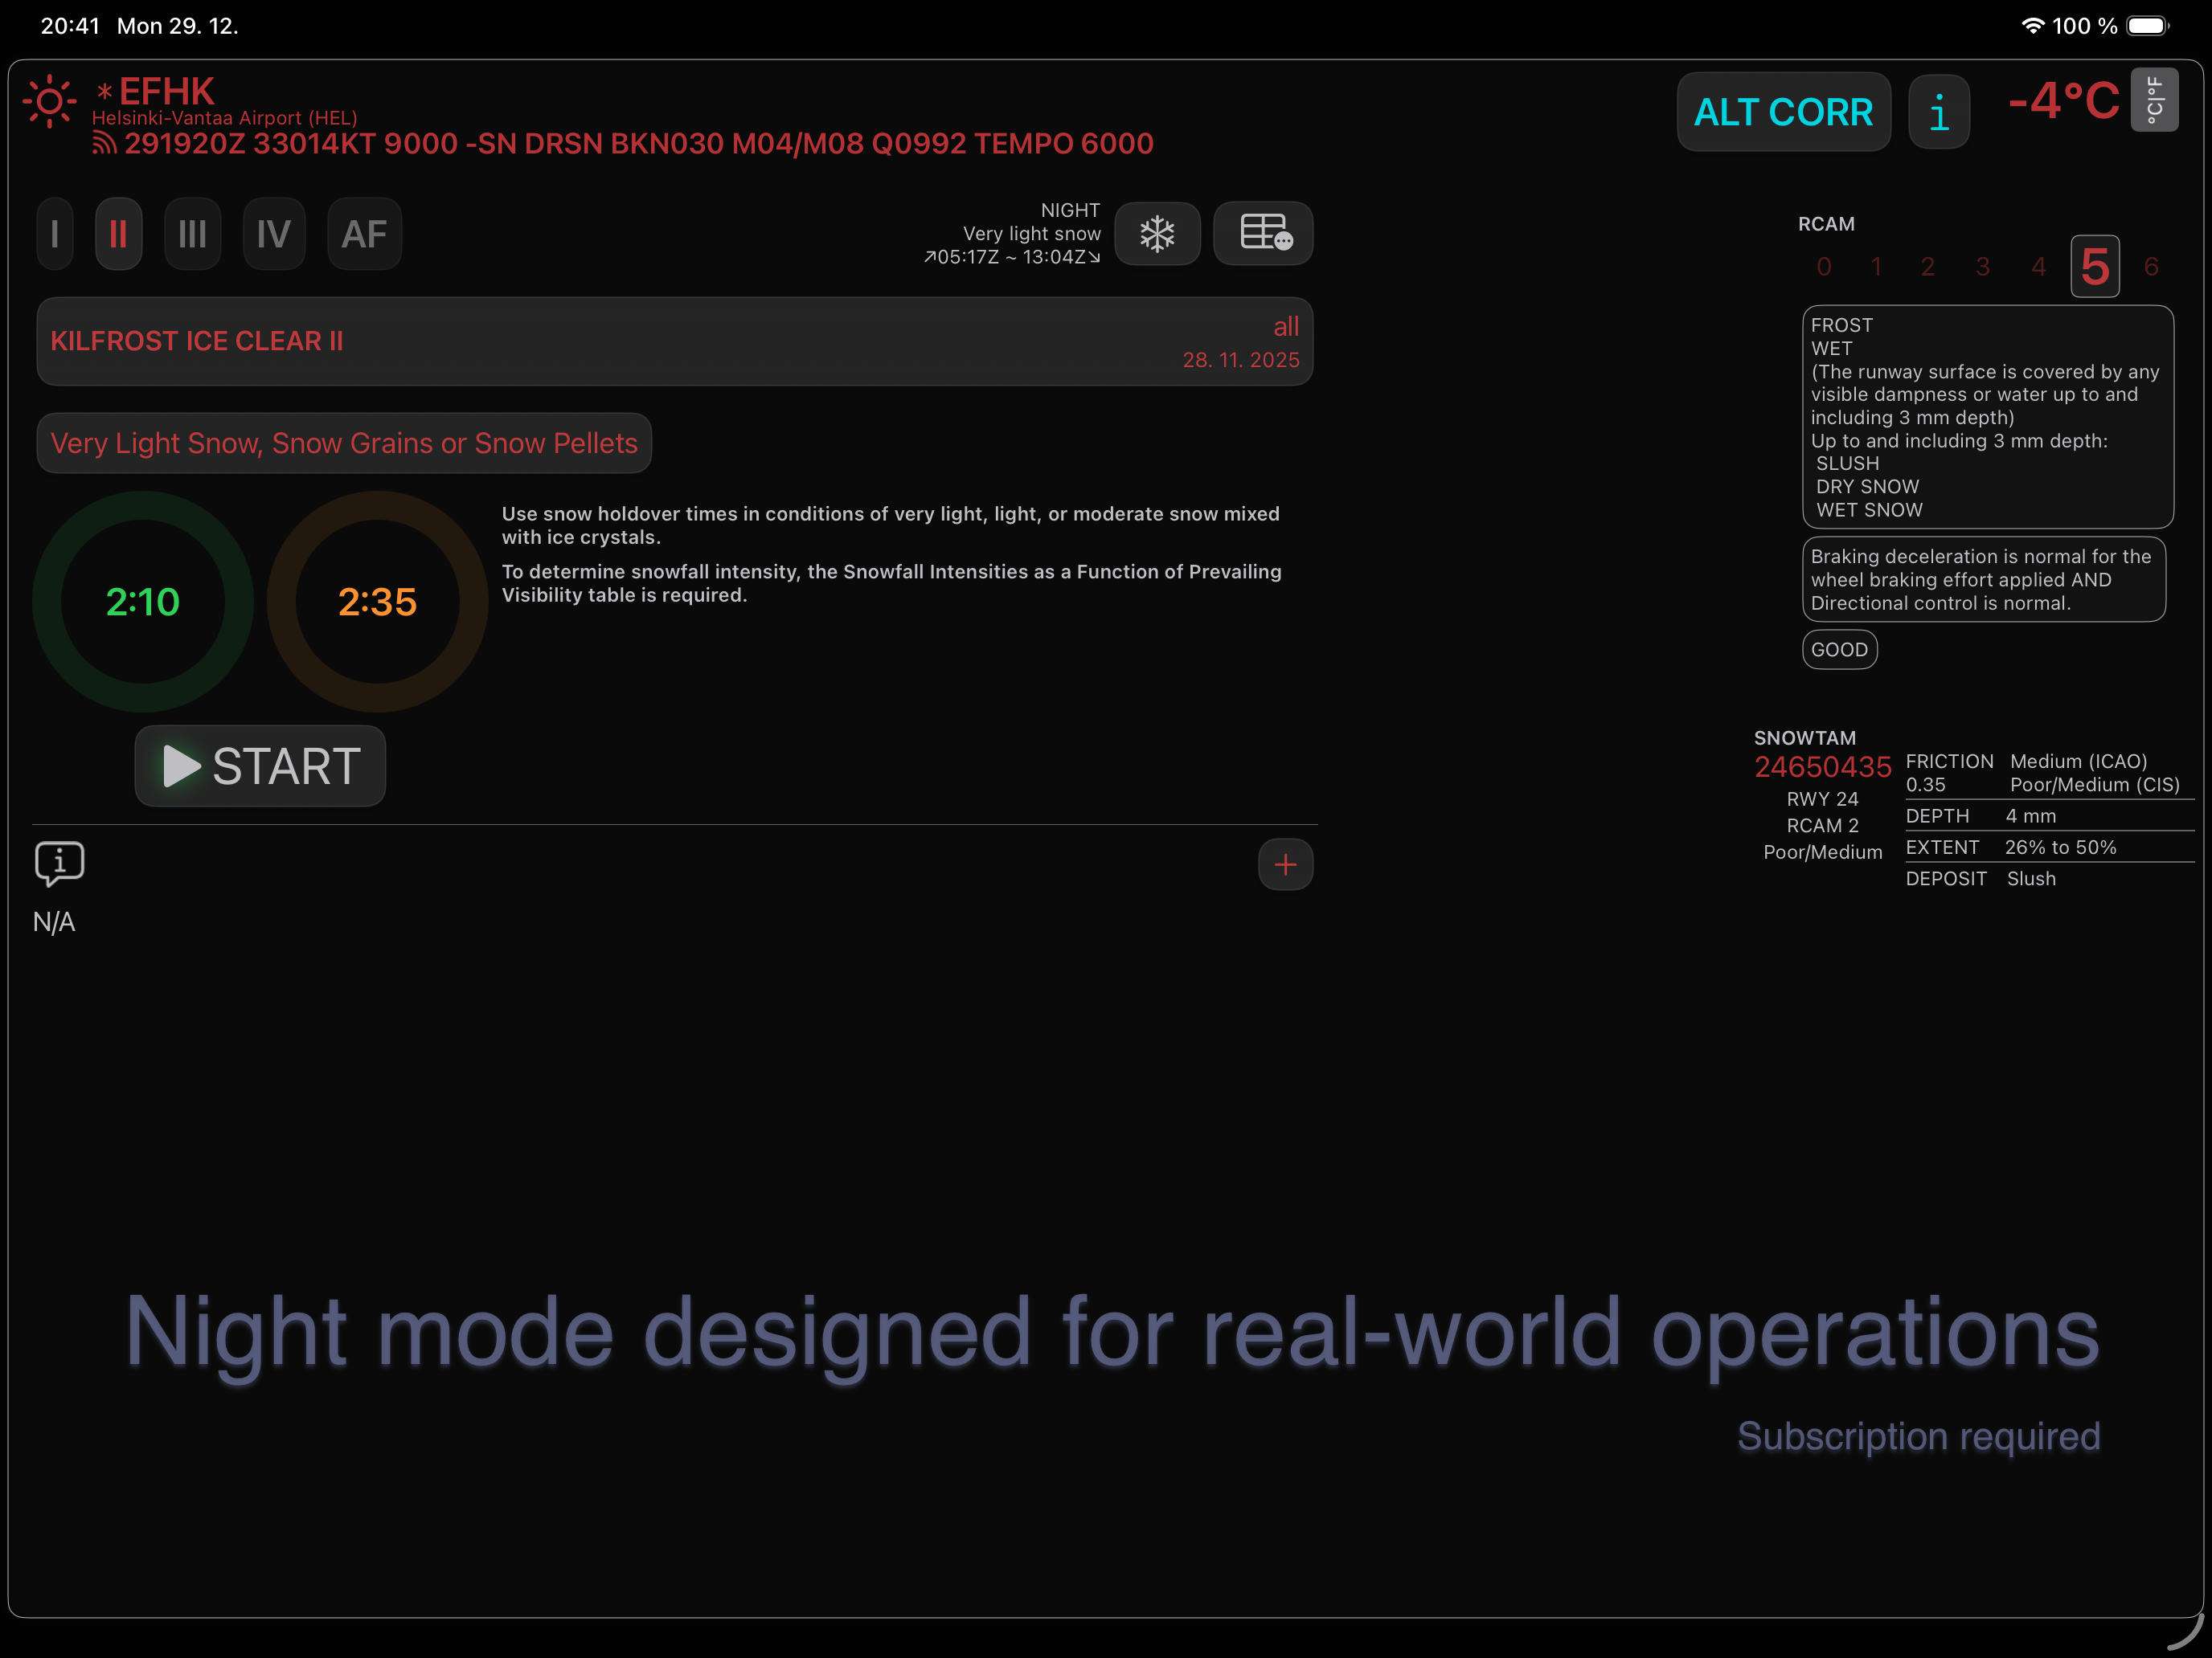Toggle the °C/°F unit switch

pyautogui.click(x=2154, y=100)
